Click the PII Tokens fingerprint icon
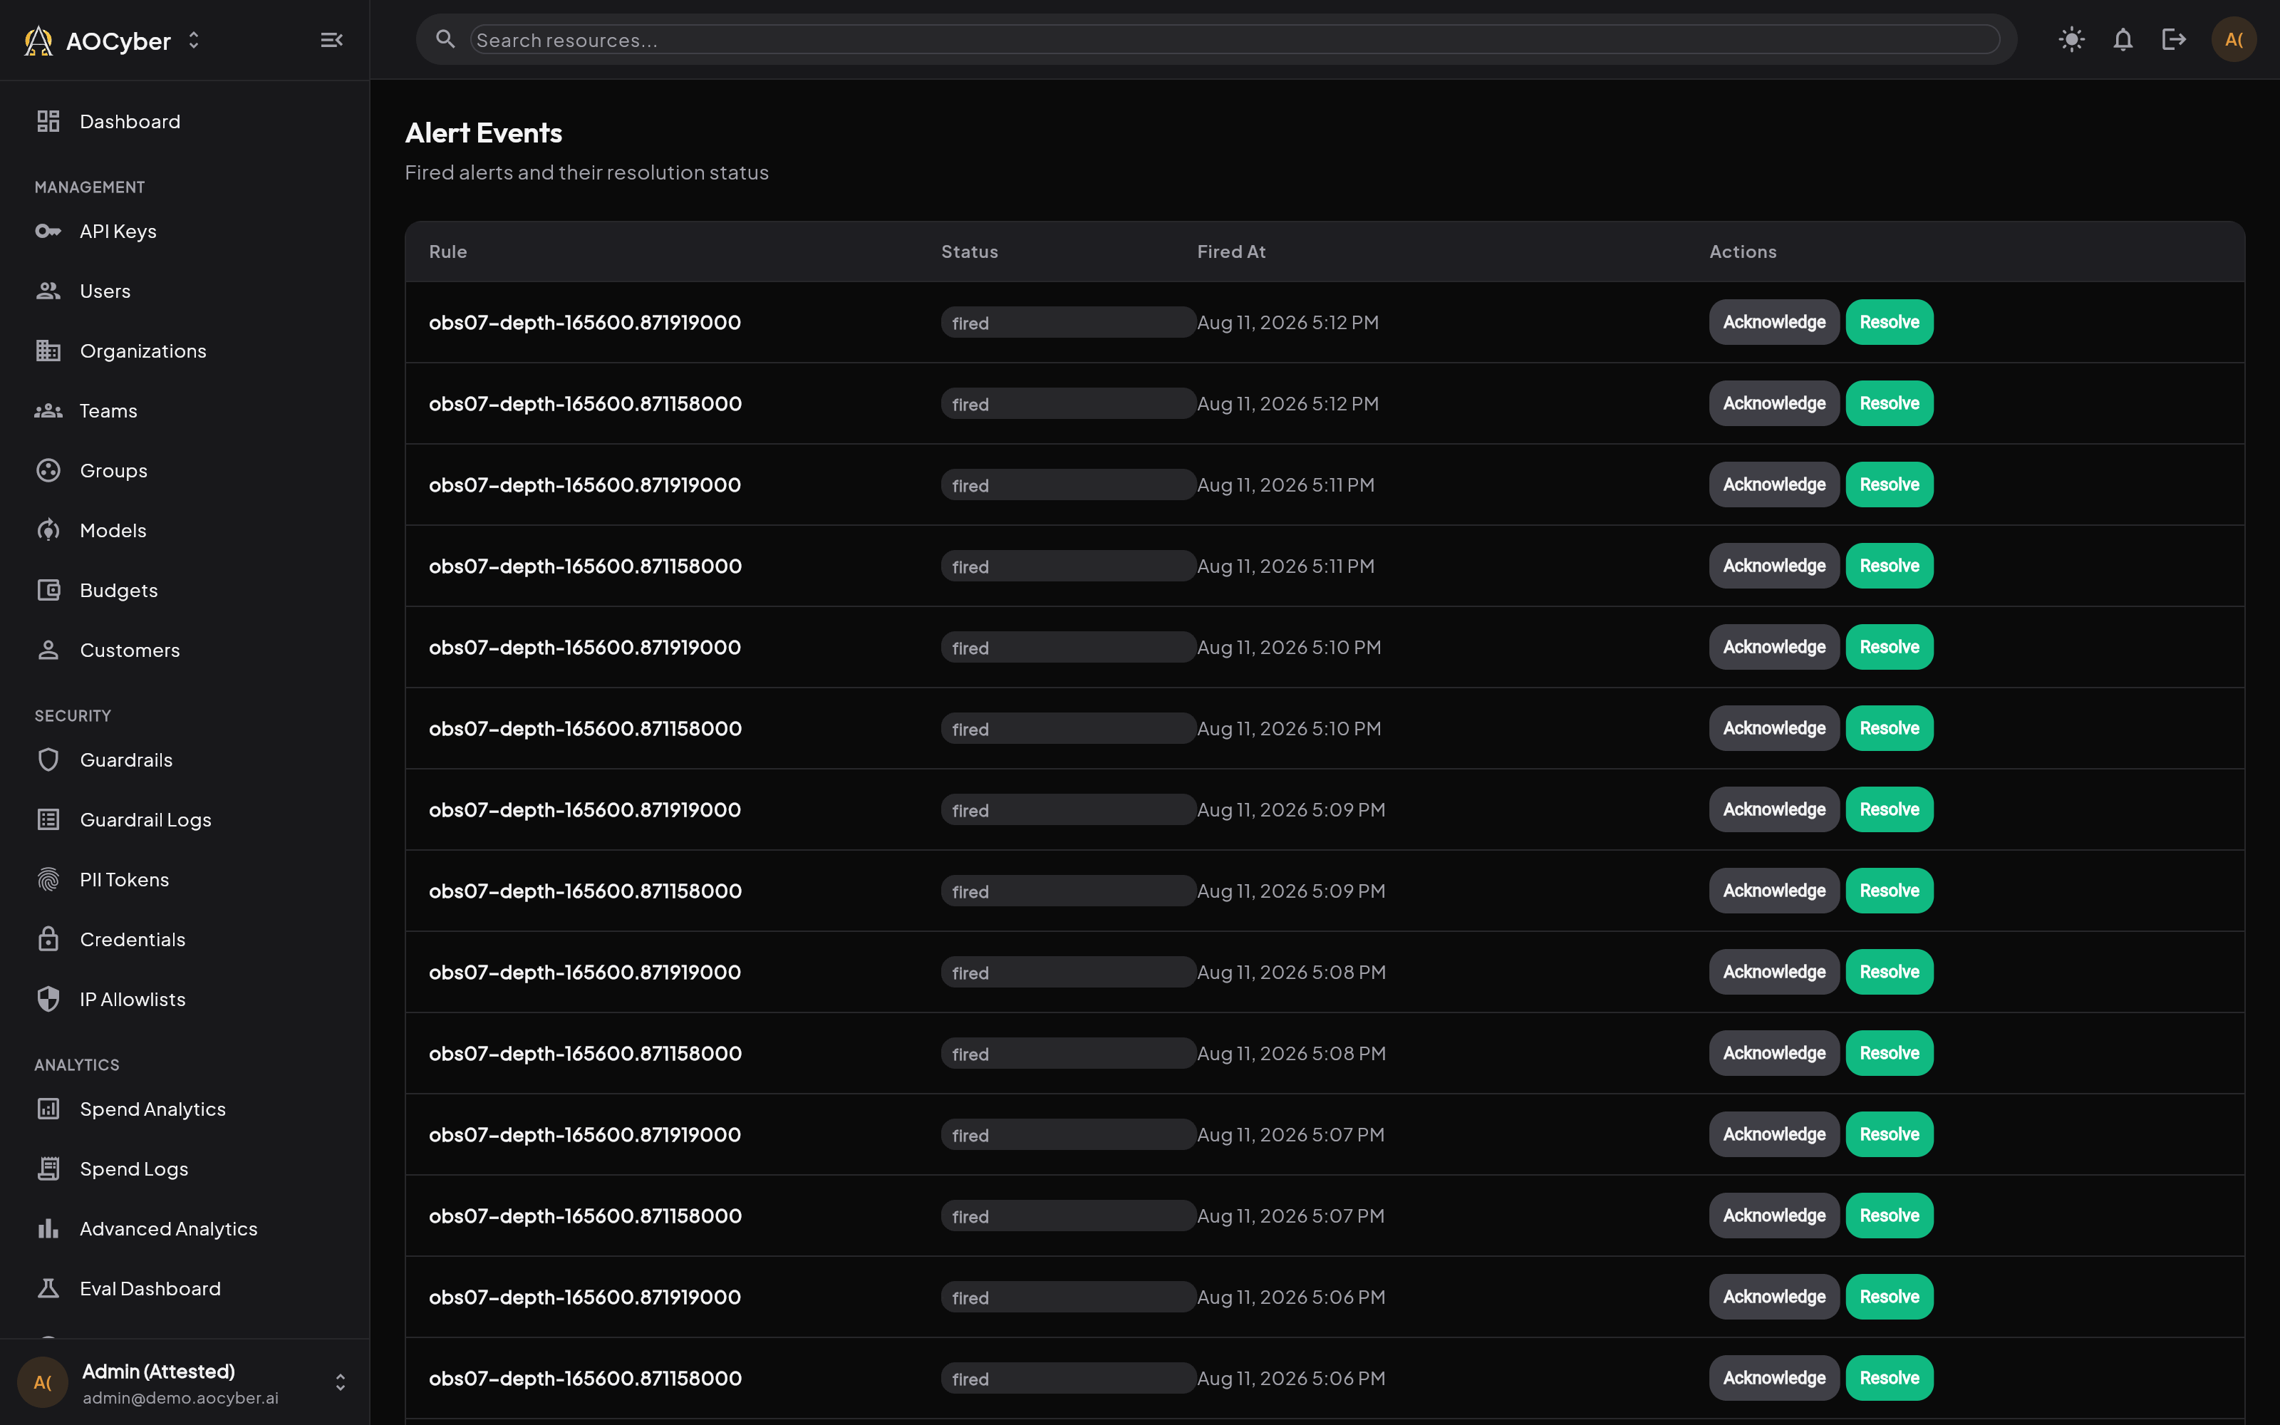2280x1425 pixels. pyautogui.click(x=48, y=879)
